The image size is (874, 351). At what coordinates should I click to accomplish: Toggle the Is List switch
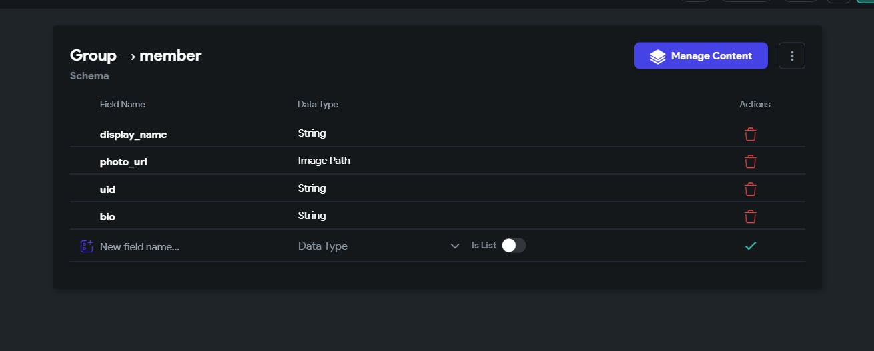[514, 246]
